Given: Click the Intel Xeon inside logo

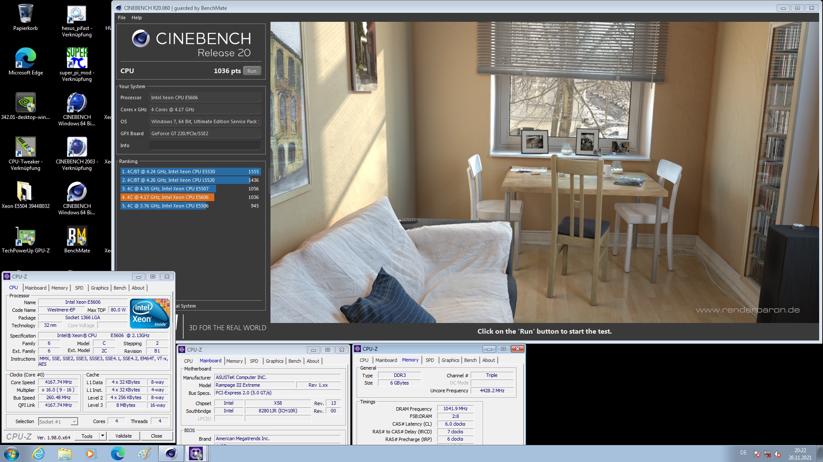Looking at the screenshot, I should tap(150, 314).
